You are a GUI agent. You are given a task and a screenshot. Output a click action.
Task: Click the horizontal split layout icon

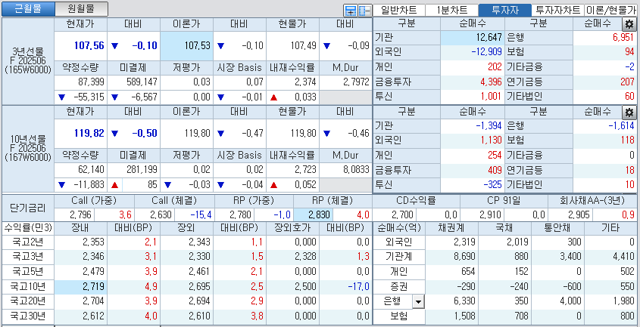tap(351, 10)
